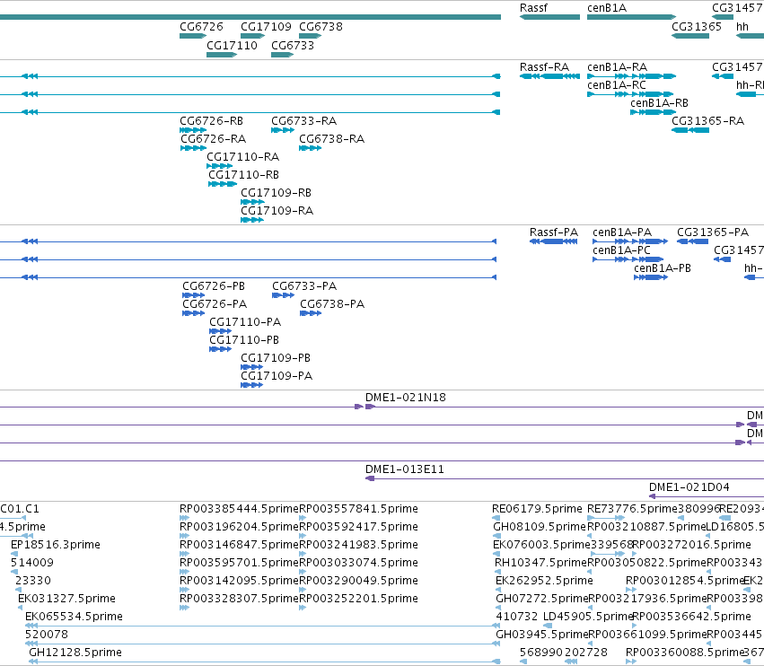Click the GH07272.5prime EST label
The image size is (764, 666).
tap(542, 599)
